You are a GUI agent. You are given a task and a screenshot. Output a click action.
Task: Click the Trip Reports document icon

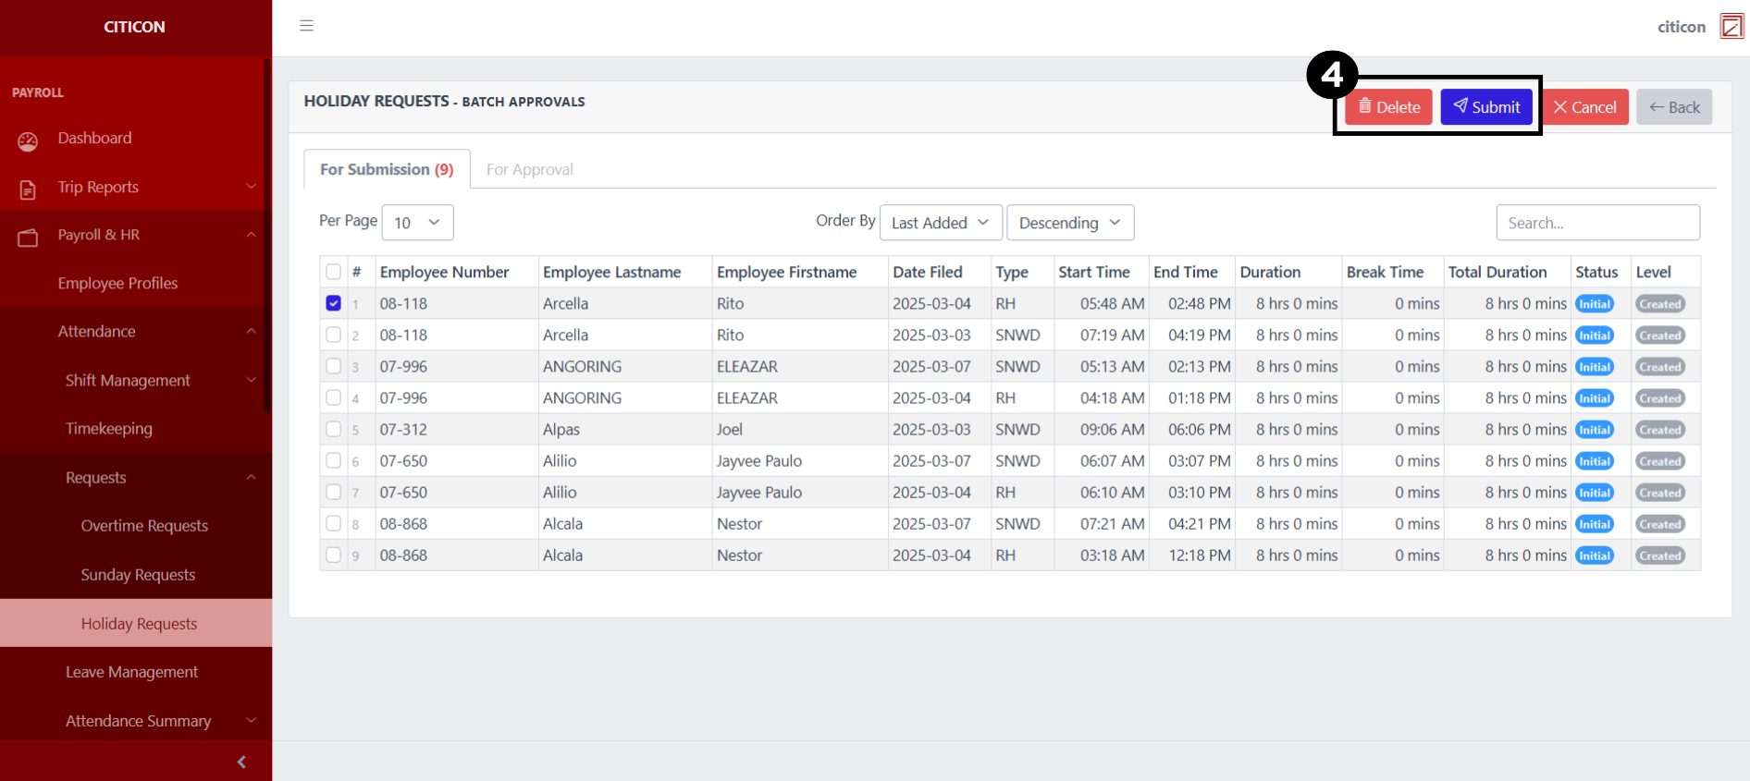click(28, 189)
